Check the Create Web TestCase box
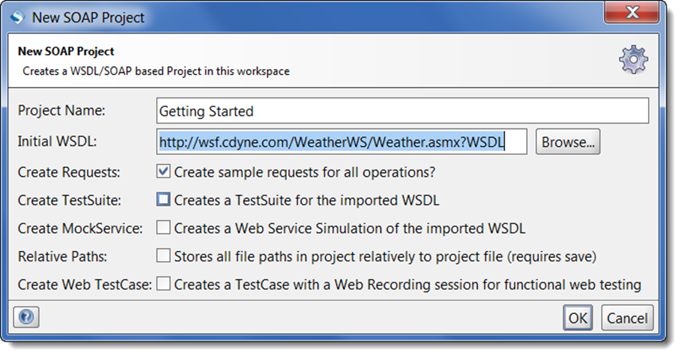Image resolution: width=681 pixels, height=356 pixels. [x=163, y=284]
